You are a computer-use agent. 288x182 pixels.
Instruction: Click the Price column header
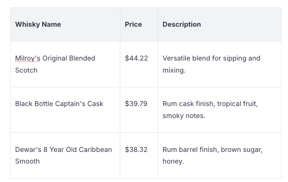(x=133, y=24)
